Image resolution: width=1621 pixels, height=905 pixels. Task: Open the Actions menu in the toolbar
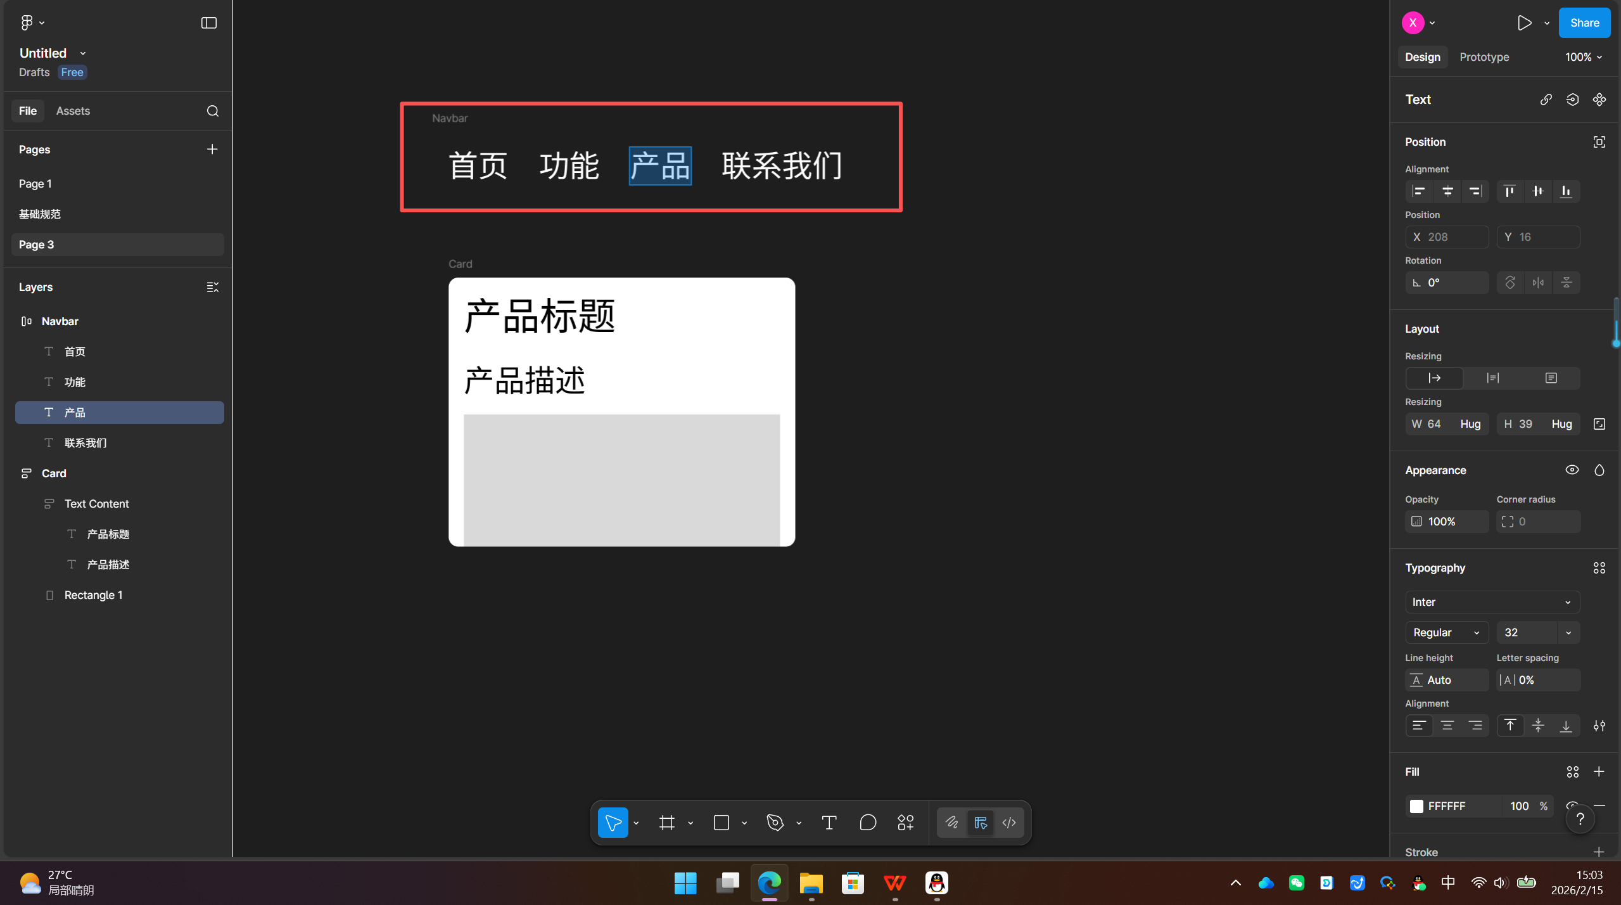(x=905, y=822)
